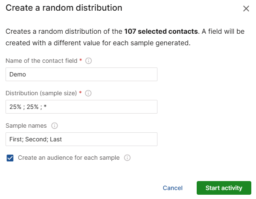The image size is (256, 199).
Task: Click into the Distribution input with 25% values
Action: pos(81,107)
